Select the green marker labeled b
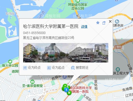 (69, 93)
